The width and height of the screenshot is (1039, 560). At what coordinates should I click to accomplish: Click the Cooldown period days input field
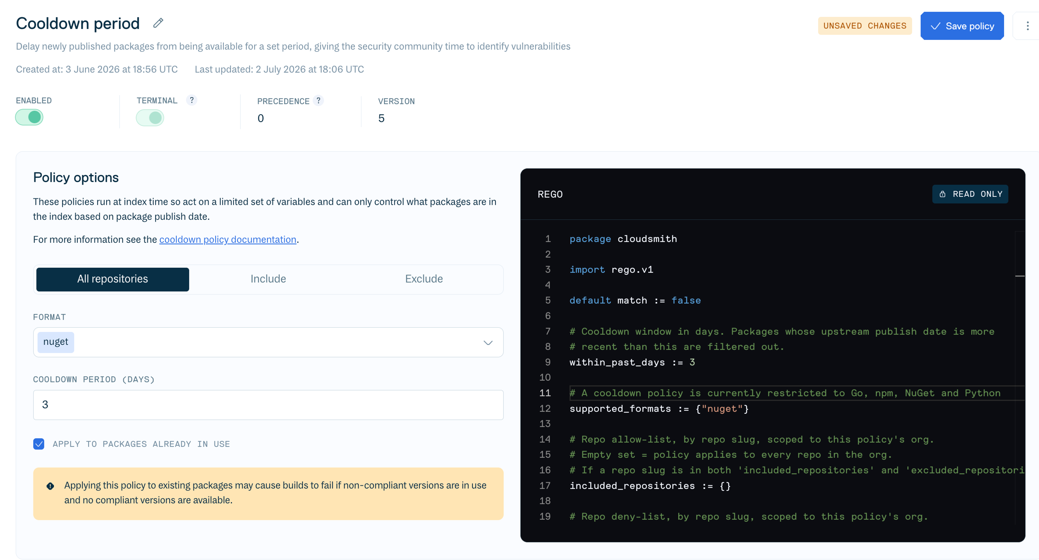pos(268,405)
